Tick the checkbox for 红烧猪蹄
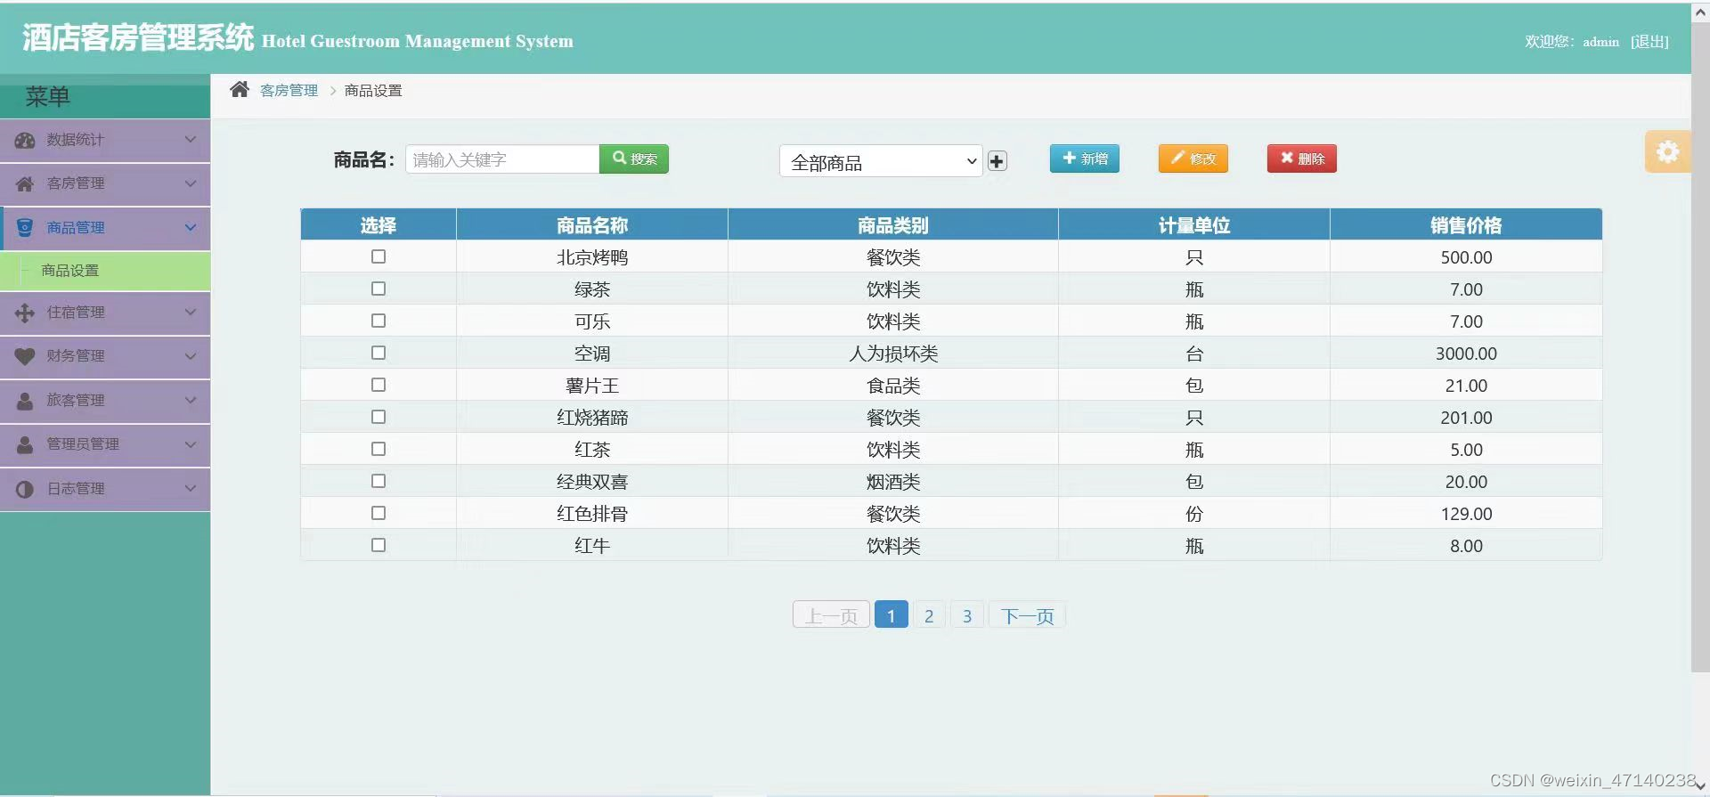This screenshot has width=1710, height=797. [379, 417]
